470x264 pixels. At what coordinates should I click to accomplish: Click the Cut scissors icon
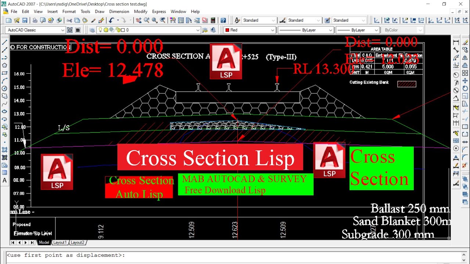pyautogui.click(x=69, y=21)
